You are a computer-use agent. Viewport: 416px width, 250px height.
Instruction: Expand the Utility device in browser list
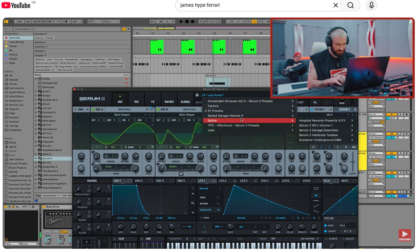click(36, 79)
